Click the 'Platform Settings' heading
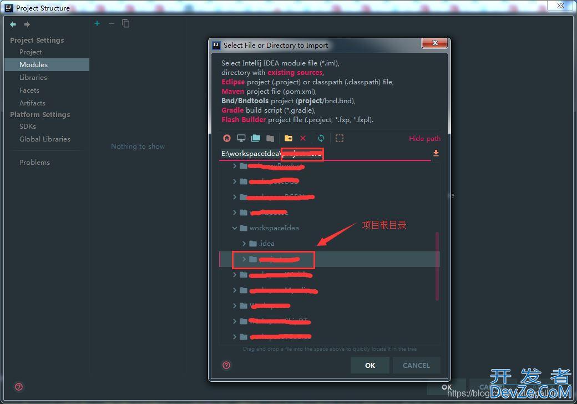This screenshot has height=404, width=577. pos(40,115)
